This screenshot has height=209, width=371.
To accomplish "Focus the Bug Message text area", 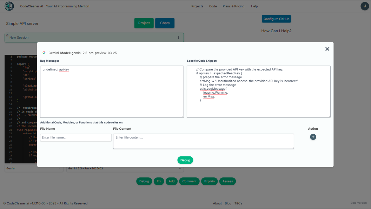I will pyautogui.click(x=112, y=92).
